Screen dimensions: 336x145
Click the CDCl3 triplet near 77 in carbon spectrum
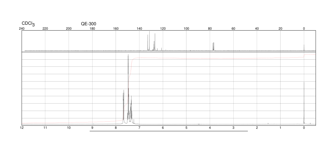coord(213,46)
